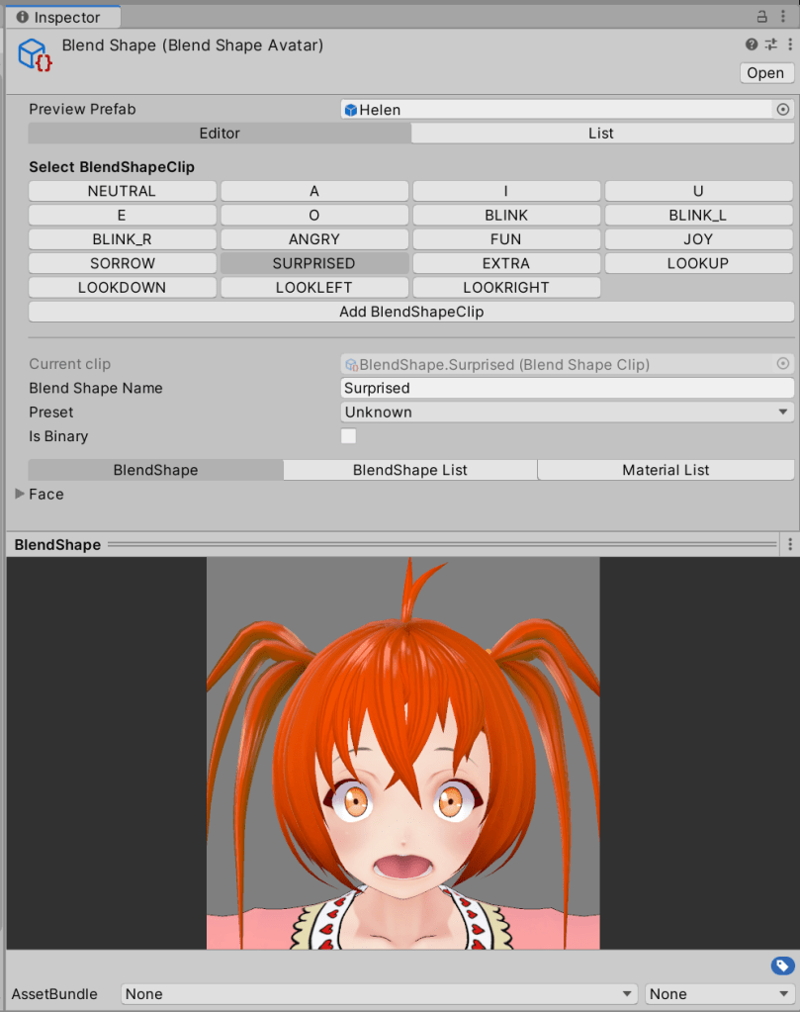Switch to the Material List tab
800x1012 pixels.
666,470
